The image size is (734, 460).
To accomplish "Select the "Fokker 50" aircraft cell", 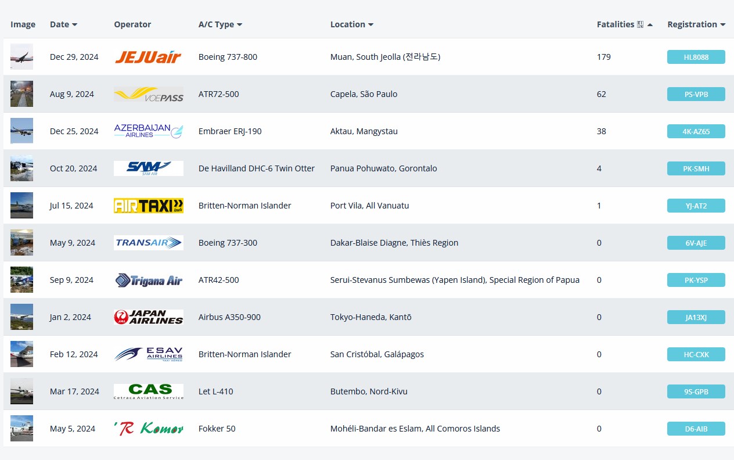I will coord(217,429).
